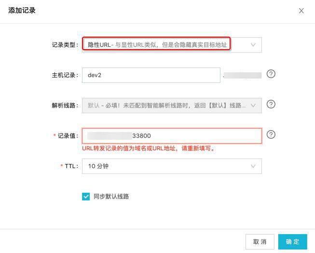Focus the 主机记录 input containing dev2
The image size is (315, 253).
point(151,75)
